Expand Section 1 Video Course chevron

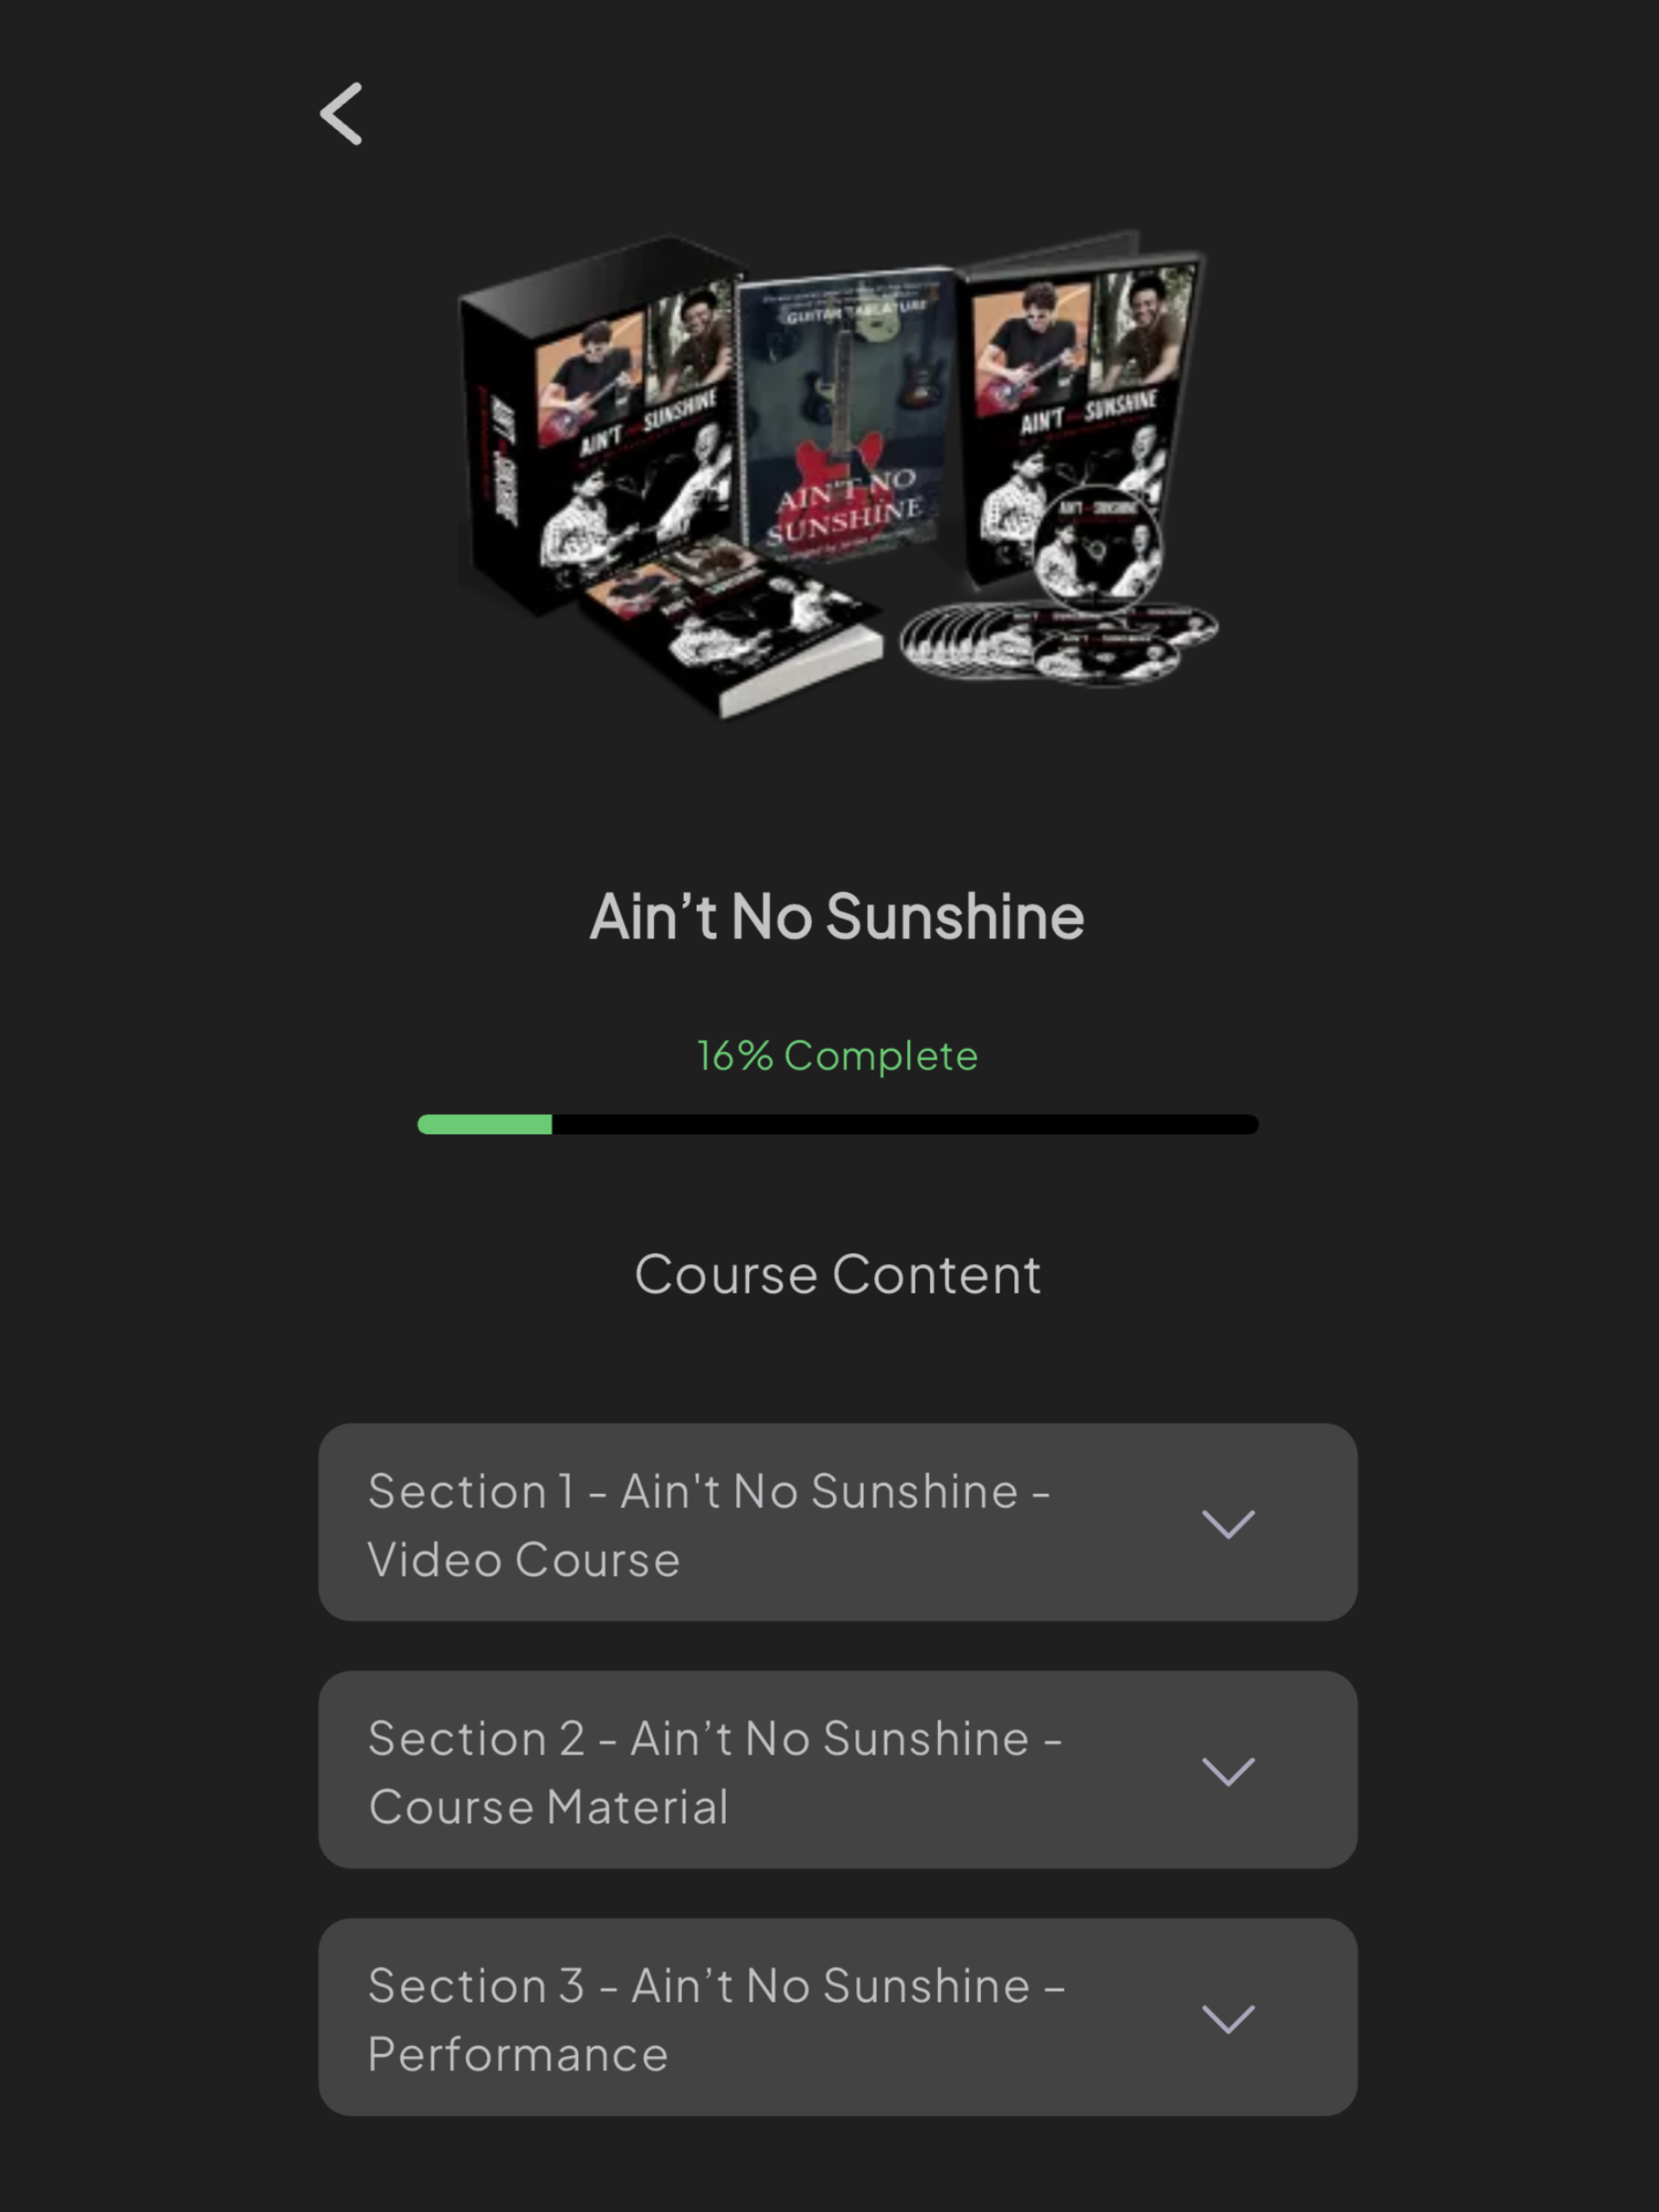1228,1524
